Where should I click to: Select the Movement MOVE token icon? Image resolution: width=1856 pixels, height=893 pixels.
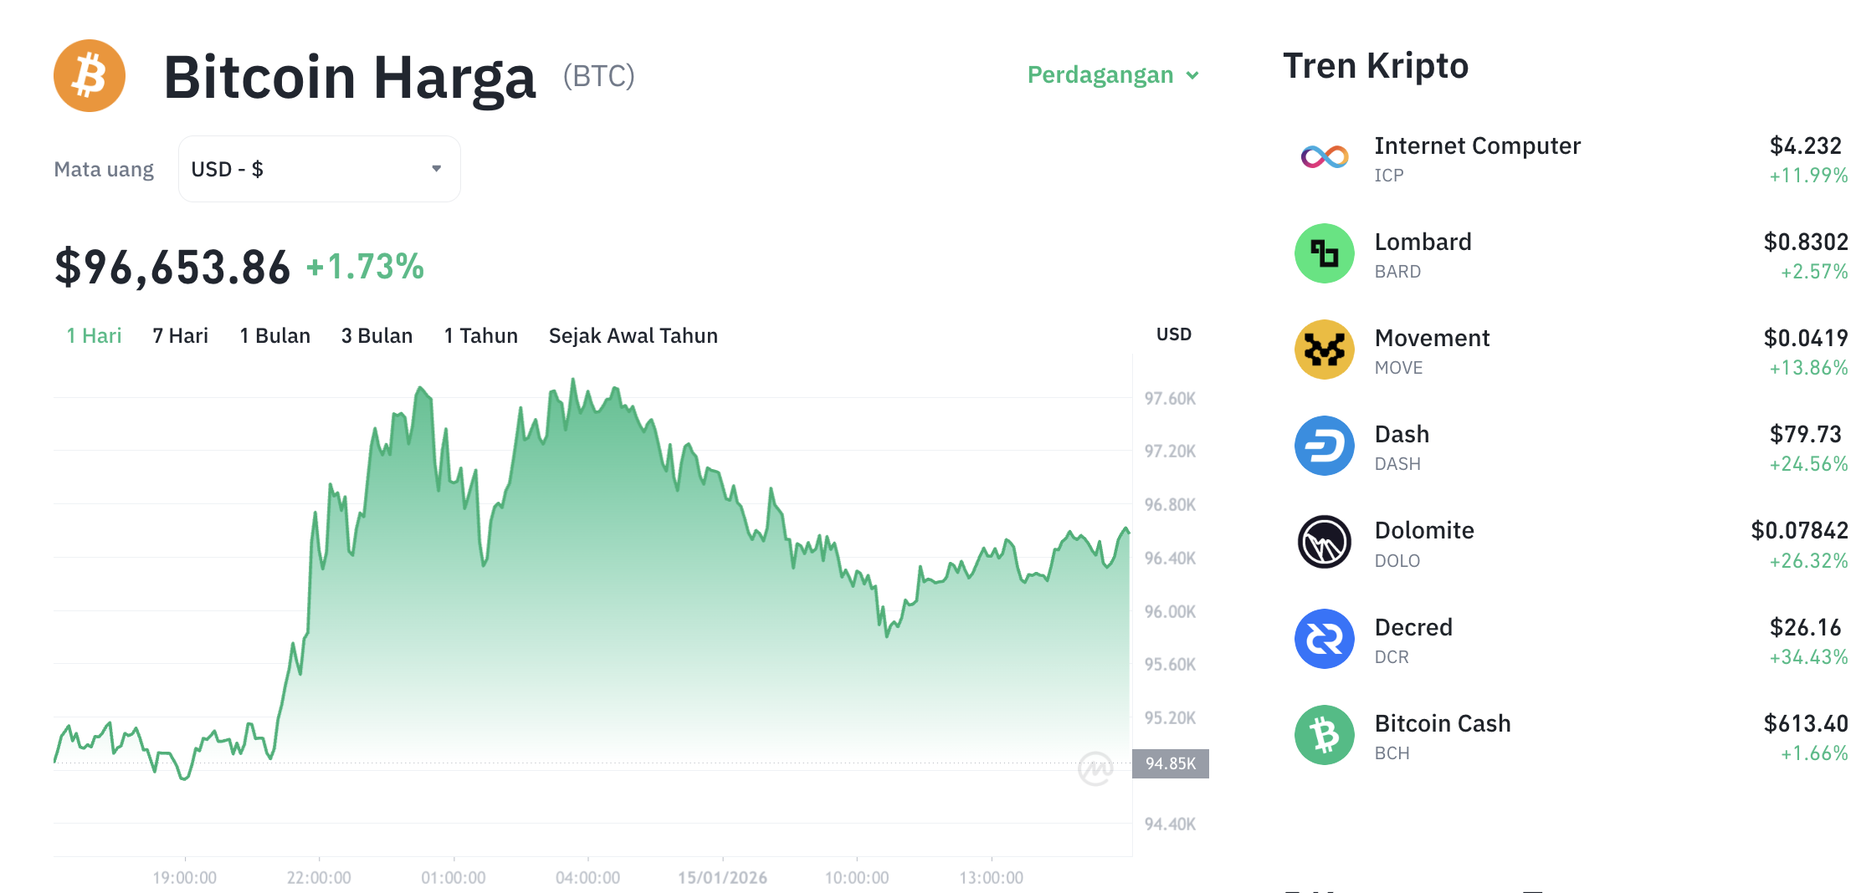1323,350
